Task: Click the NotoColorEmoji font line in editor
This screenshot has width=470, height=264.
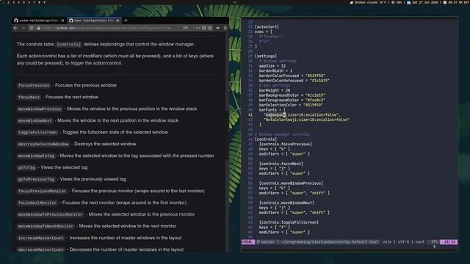Action: point(306,120)
